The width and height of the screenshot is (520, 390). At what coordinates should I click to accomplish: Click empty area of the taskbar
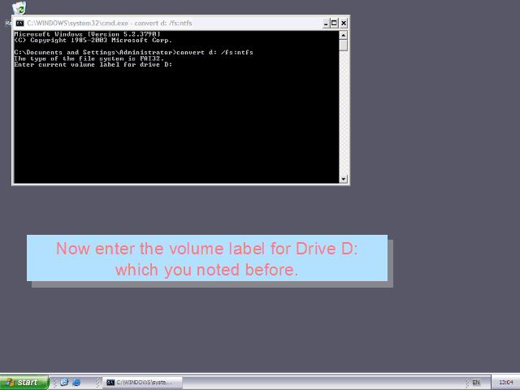325,382
